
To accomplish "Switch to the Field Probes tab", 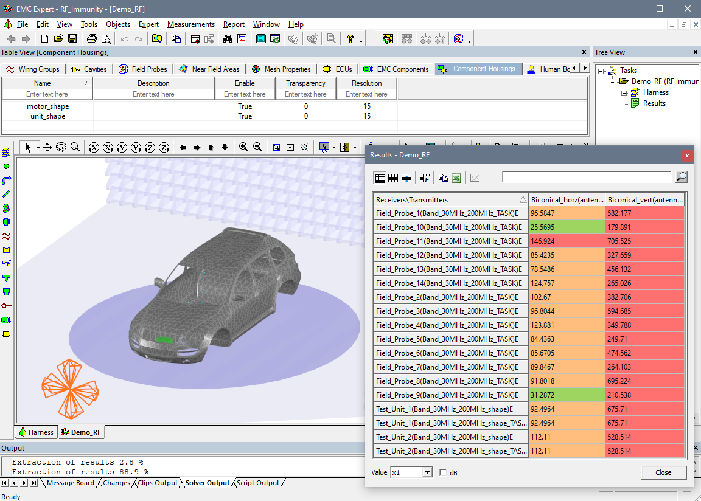I will pyautogui.click(x=144, y=69).
